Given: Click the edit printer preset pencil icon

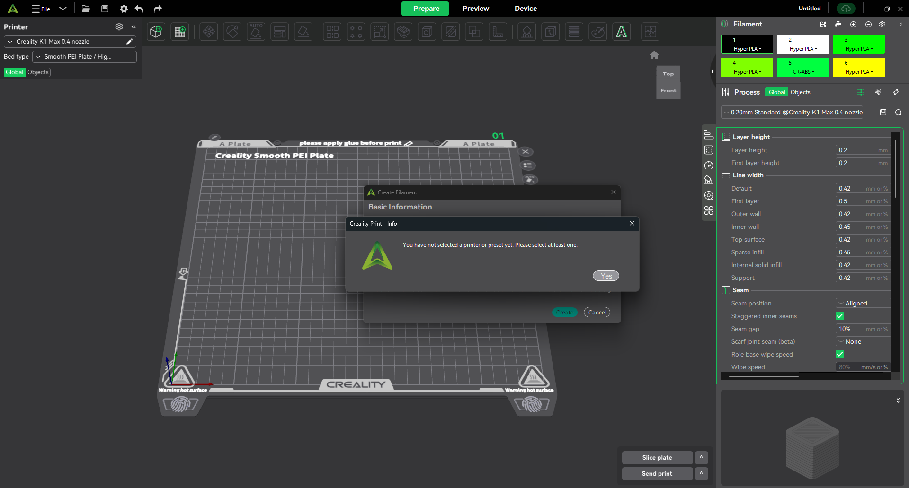Looking at the screenshot, I should point(129,42).
